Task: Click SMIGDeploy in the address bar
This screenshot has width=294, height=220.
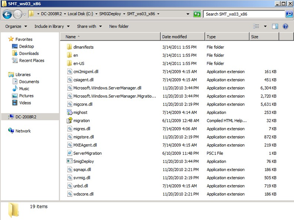Action: point(110,14)
